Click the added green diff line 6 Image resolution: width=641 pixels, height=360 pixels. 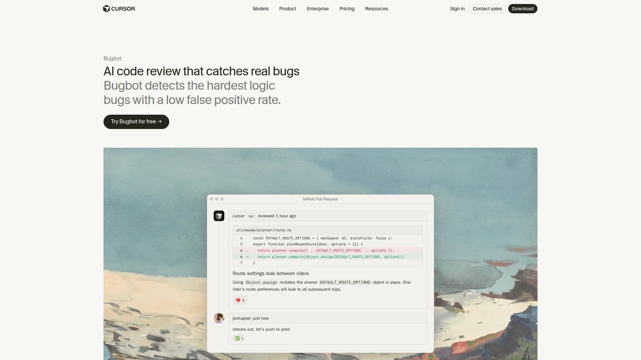click(328, 257)
